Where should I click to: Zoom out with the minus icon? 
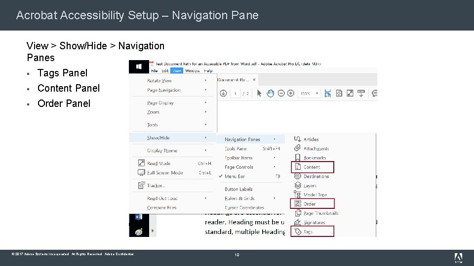(281, 93)
